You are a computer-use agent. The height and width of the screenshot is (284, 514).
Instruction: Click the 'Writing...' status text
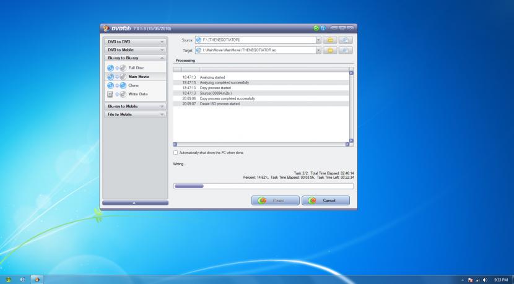pos(180,164)
